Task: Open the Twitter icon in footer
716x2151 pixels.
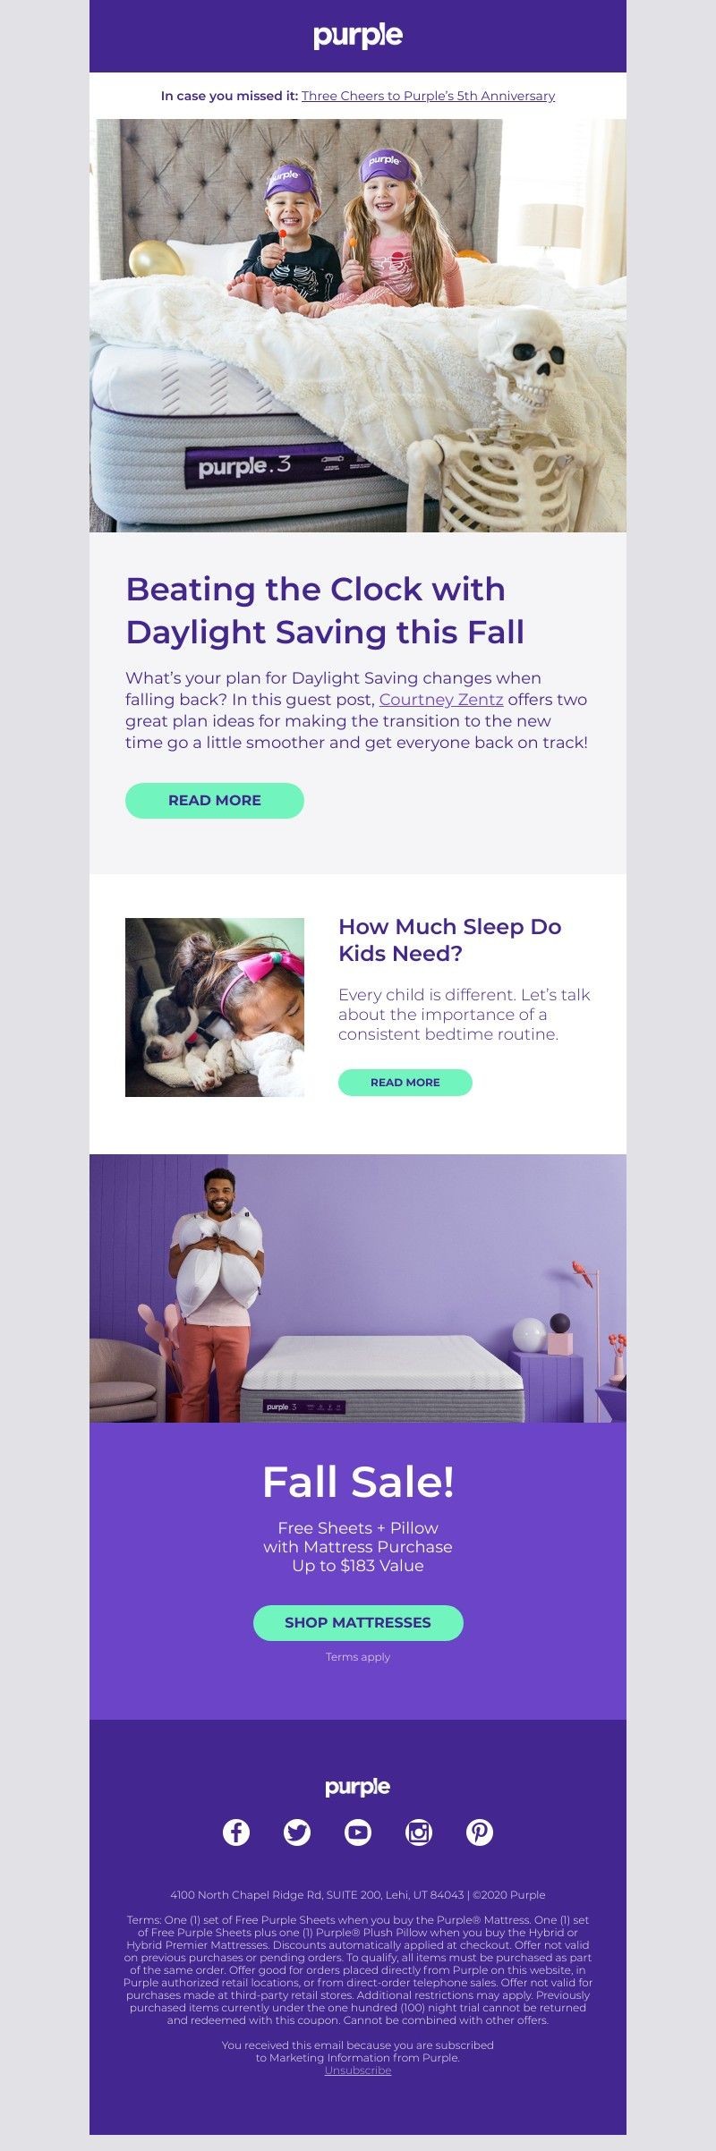Action: pyautogui.click(x=297, y=1832)
